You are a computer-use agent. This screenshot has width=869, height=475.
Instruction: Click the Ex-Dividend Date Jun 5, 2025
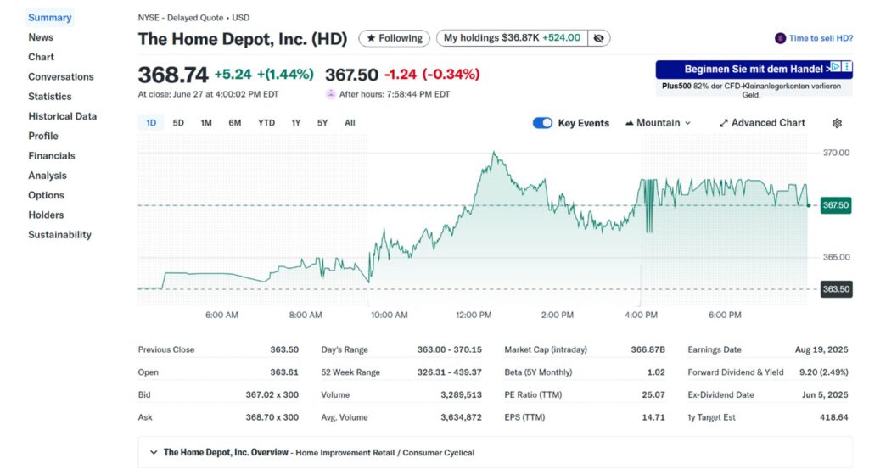point(825,394)
